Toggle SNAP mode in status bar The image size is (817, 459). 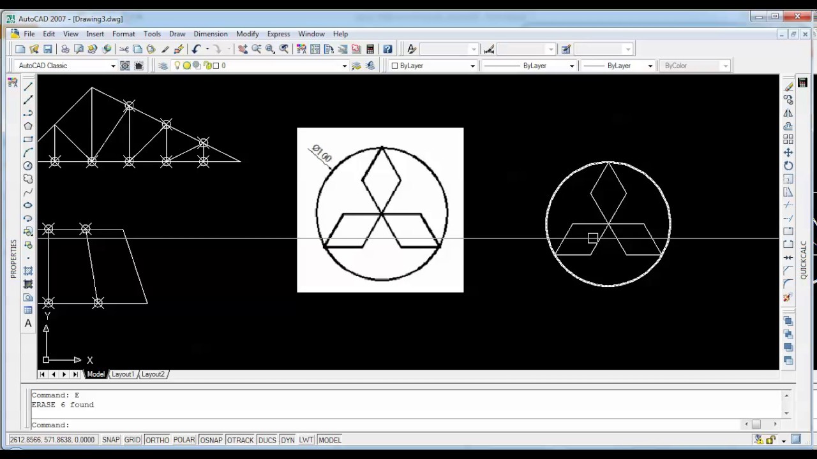click(x=110, y=440)
